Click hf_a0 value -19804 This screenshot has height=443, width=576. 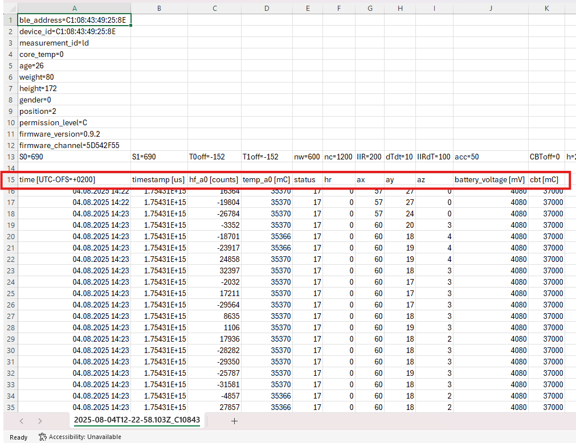tap(215, 202)
